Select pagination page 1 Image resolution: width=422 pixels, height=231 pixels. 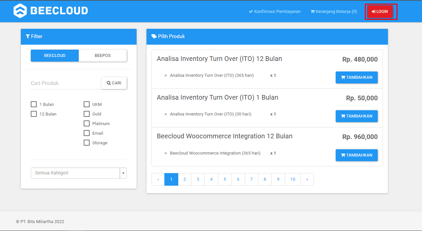pos(171,179)
